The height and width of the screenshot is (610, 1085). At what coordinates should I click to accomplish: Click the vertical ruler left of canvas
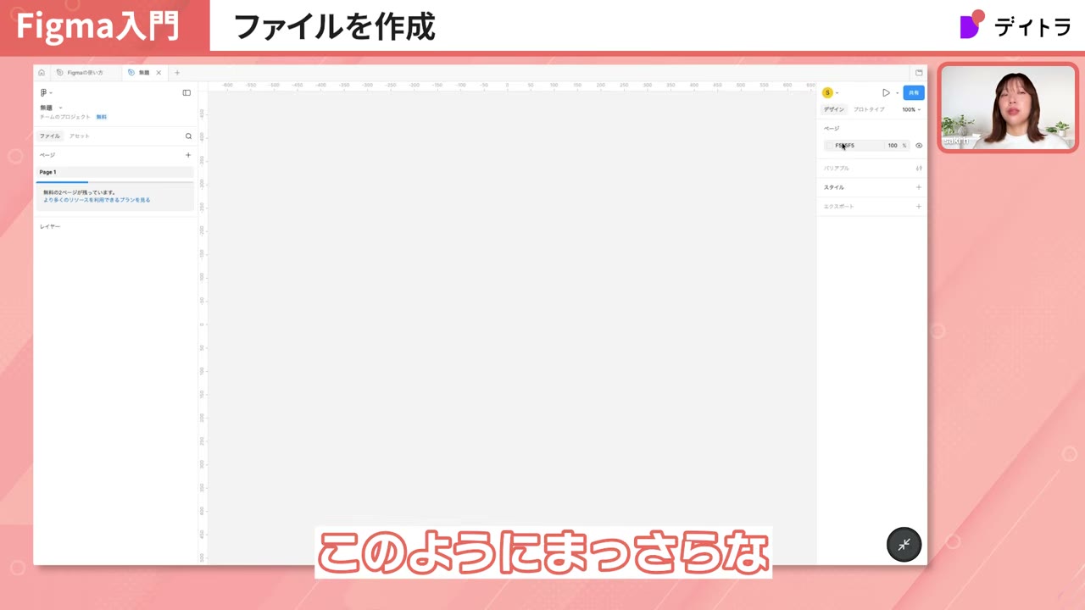pos(203,327)
